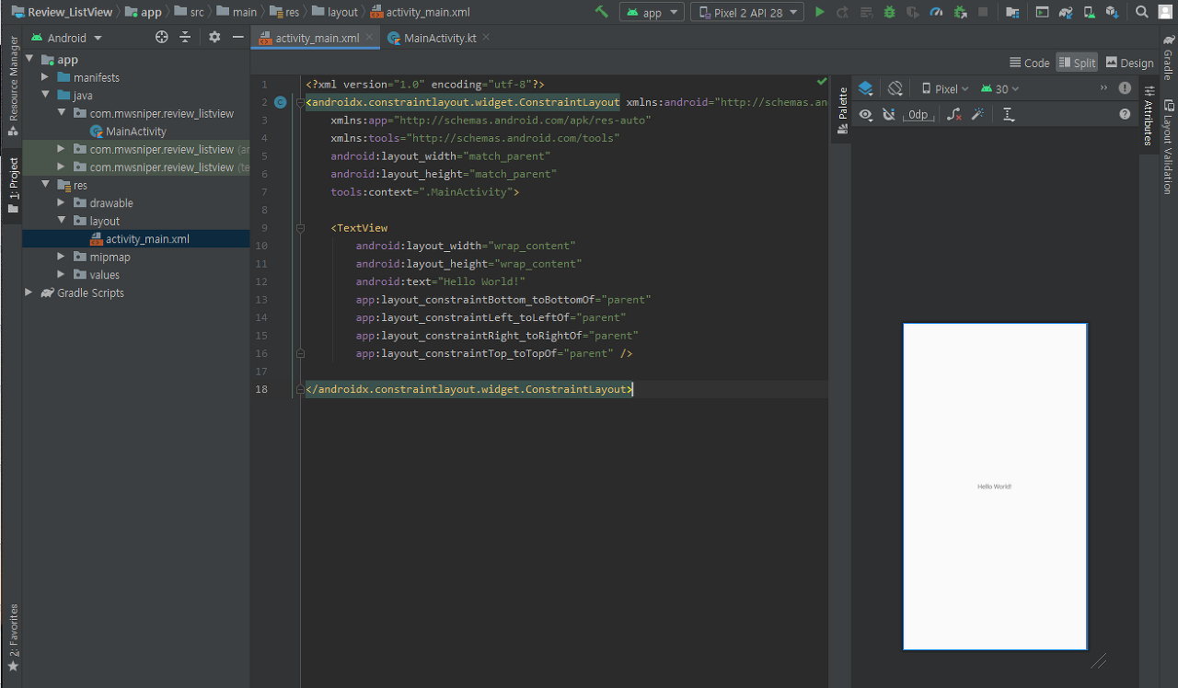Screen dimensions: 1178x688
Task: Open the Android profiler
Action: 936,12
